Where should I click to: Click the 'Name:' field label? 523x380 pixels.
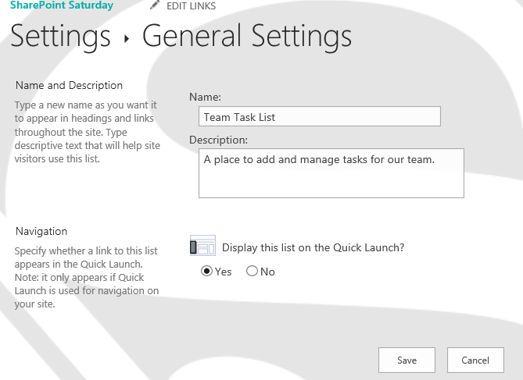pos(205,97)
